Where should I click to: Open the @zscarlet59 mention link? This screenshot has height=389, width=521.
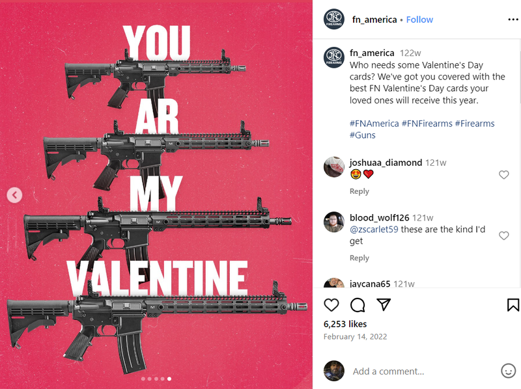point(374,230)
